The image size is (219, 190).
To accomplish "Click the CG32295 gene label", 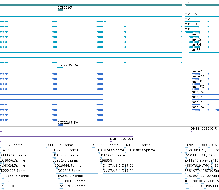I will (x=65, y=8).
